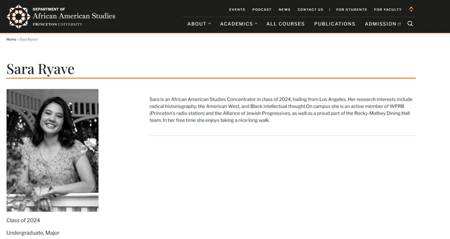
Task: Click the Princeton shield icon
Action: pyautogui.click(x=411, y=9)
